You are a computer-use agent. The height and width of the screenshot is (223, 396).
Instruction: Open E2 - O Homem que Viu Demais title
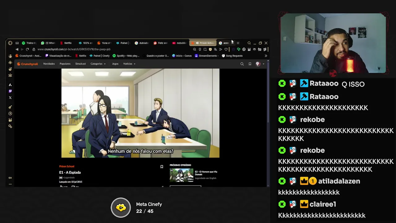(x=206, y=173)
